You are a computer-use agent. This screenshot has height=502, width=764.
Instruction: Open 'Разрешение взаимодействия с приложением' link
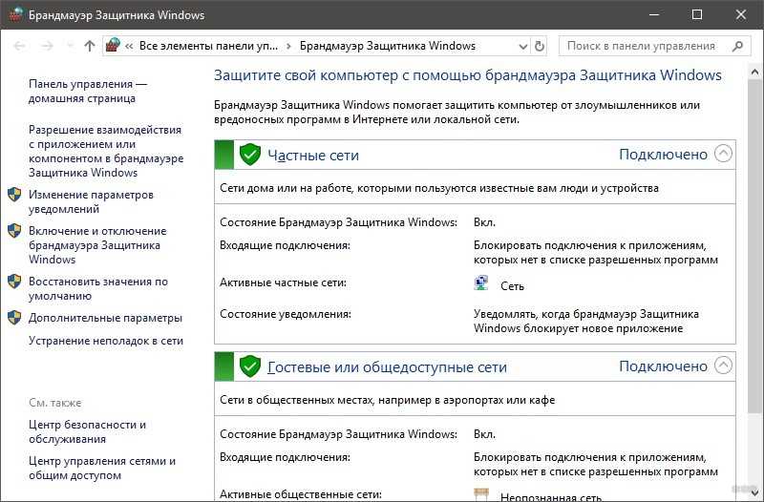click(x=106, y=151)
